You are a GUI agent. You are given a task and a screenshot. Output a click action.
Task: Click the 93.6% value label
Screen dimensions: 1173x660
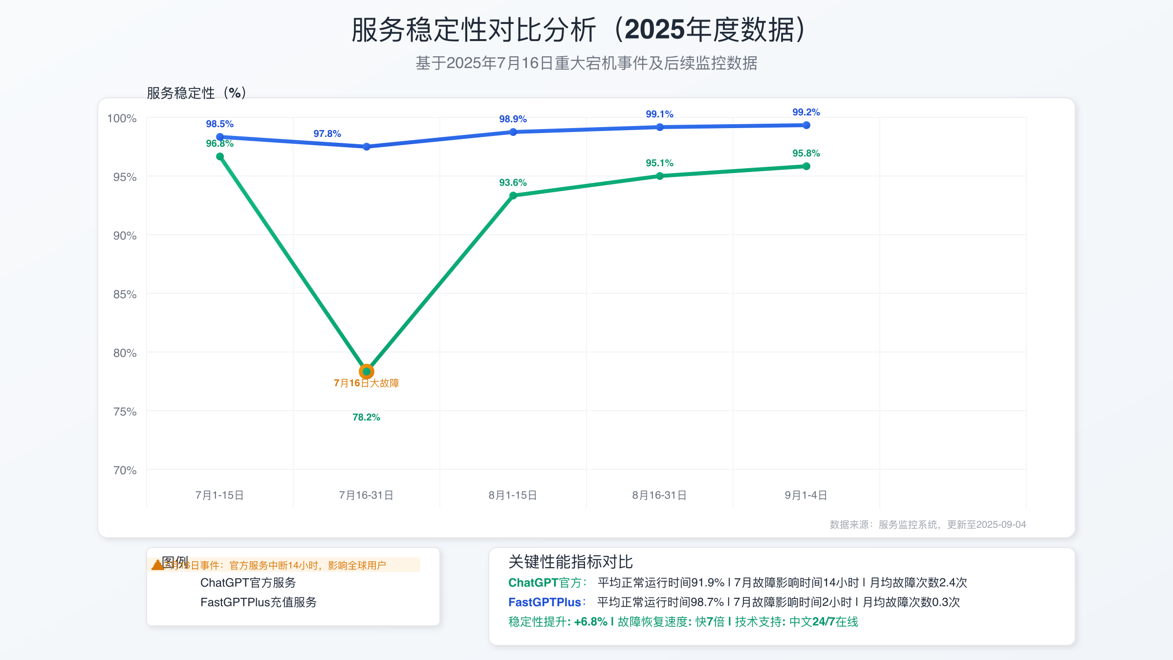(x=513, y=183)
